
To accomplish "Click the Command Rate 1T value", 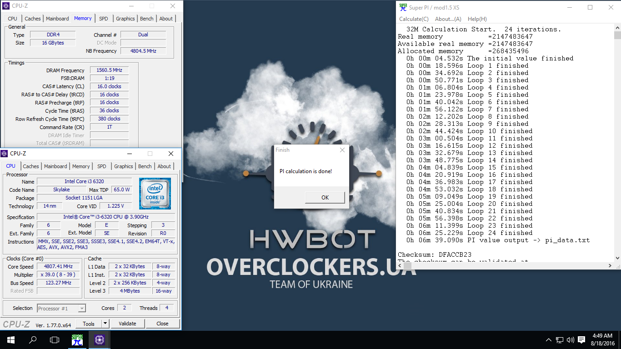I will (x=109, y=127).
